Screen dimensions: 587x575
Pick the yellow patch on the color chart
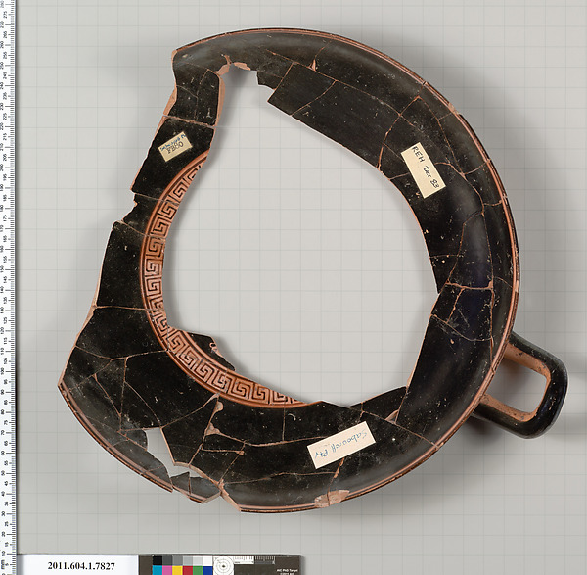177,570
